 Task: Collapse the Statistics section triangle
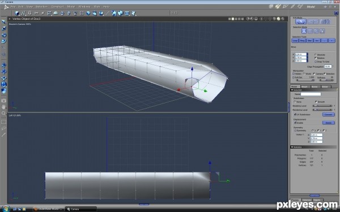pos(292,147)
